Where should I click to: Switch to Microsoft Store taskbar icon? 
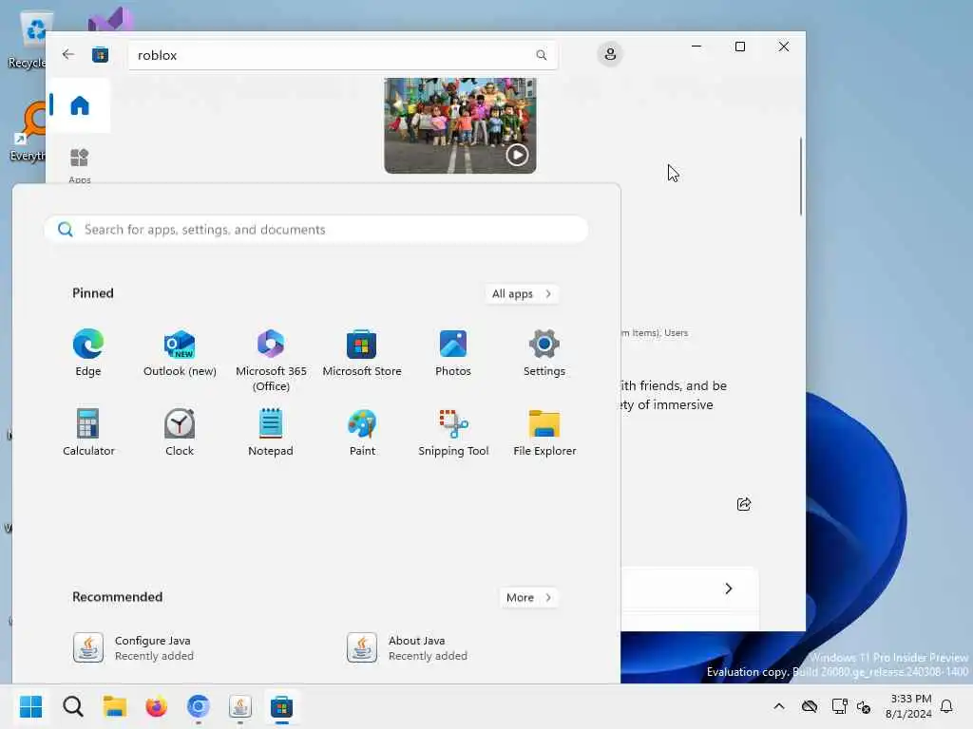(281, 706)
